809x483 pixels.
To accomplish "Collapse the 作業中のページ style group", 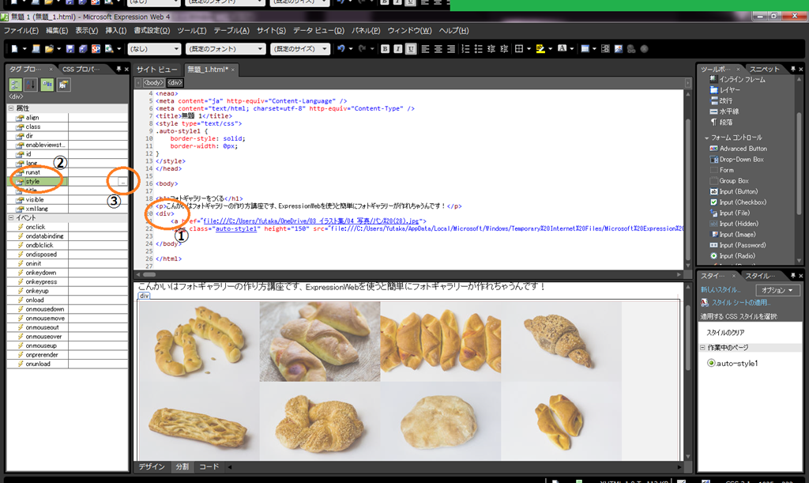I will pyautogui.click(x=702, y=348).
